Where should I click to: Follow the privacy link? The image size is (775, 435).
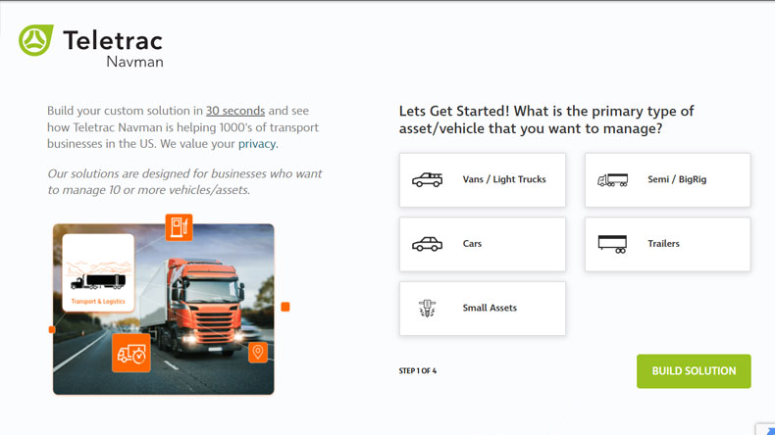tap(257, 144)
